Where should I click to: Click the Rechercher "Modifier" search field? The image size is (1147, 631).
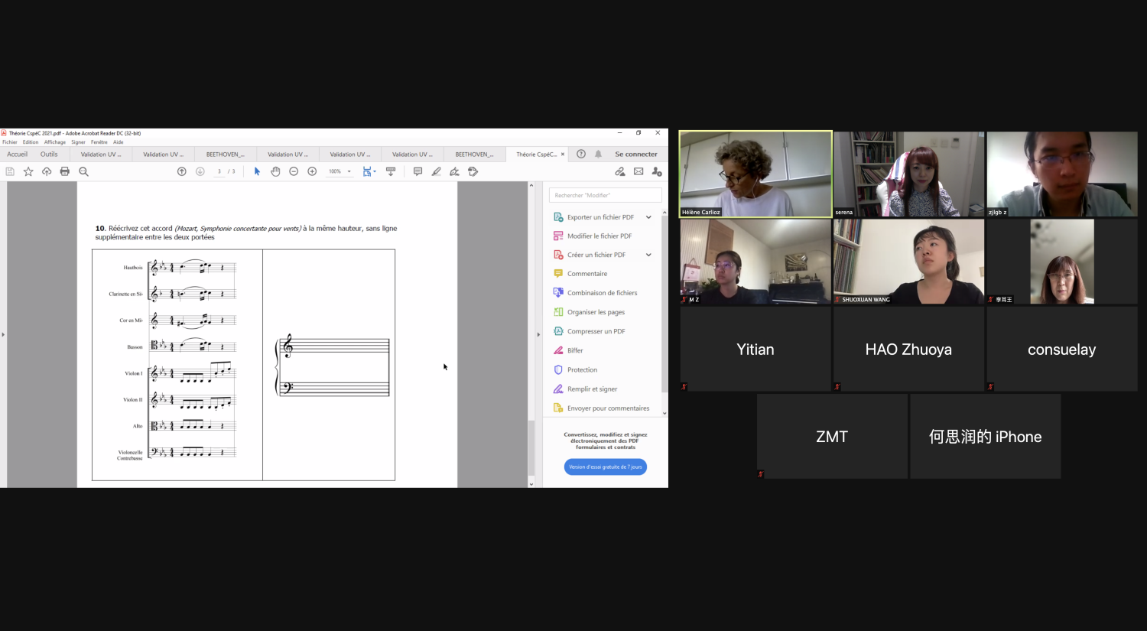point(605,195)
